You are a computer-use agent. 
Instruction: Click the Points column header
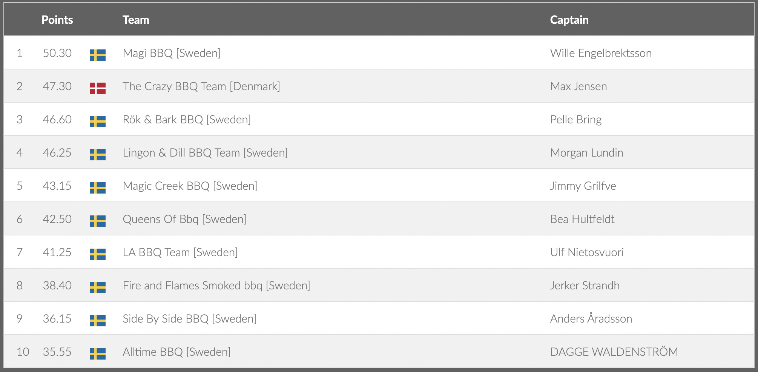click(x=57, y=20)
